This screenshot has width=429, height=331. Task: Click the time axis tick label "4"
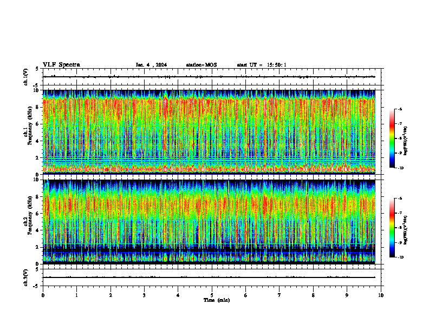coord(178,295)
